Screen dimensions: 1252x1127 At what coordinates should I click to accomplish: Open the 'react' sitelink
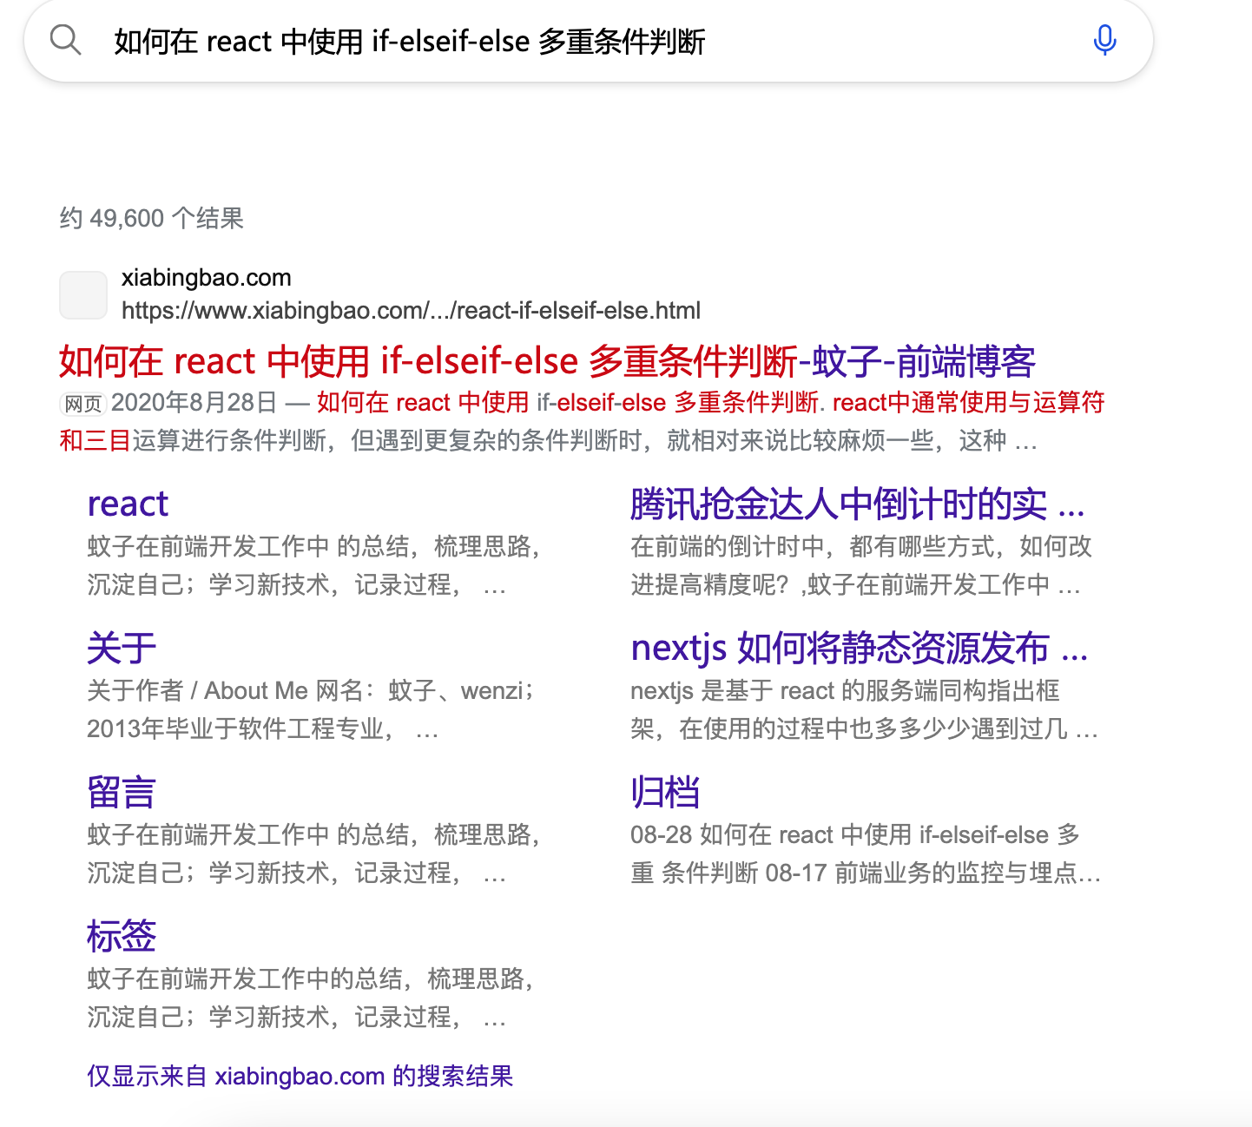128,504
